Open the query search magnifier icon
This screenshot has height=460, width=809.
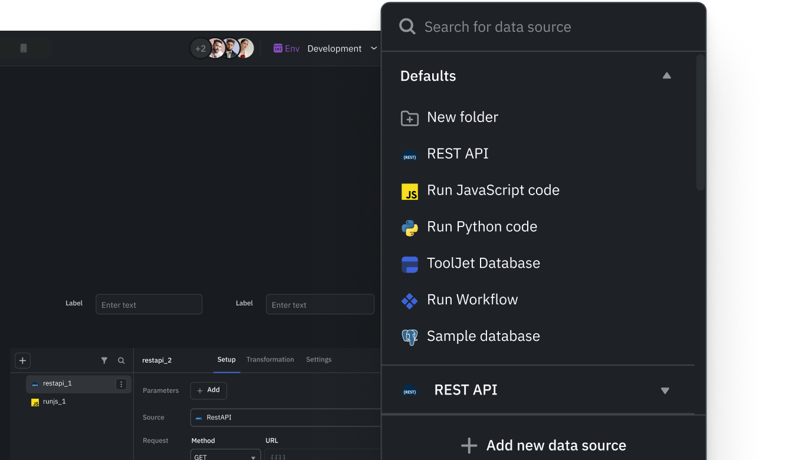pyautogui.click(x=121, y=360)
